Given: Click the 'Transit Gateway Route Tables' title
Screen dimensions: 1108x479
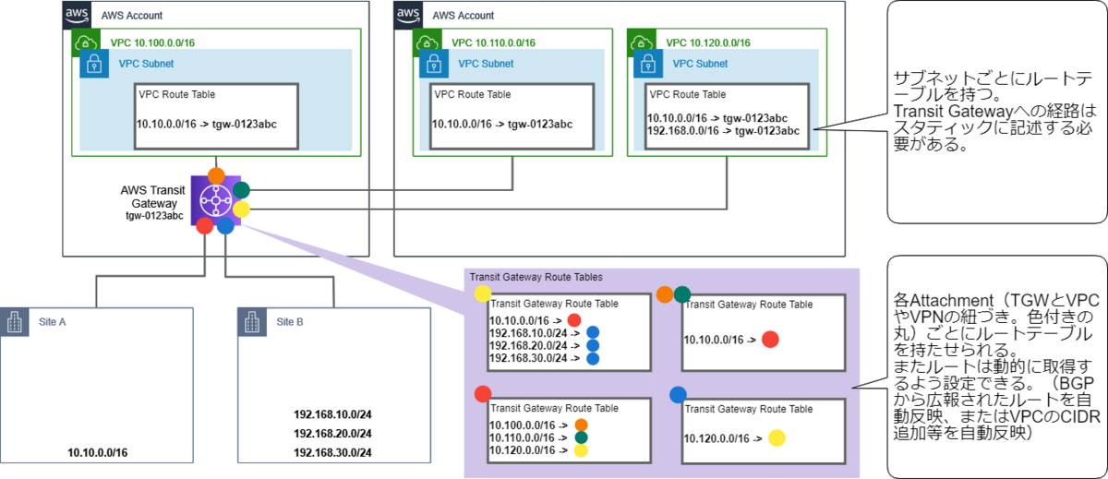Looking at the screenshot, I should (536, 276).
